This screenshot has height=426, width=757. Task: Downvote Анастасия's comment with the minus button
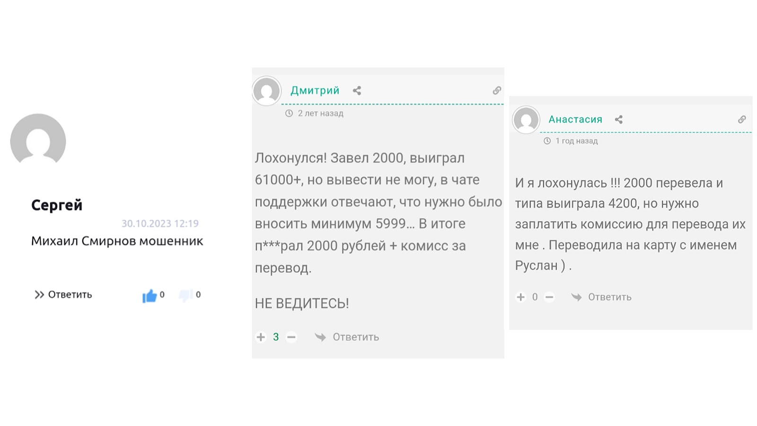point(550,297)
